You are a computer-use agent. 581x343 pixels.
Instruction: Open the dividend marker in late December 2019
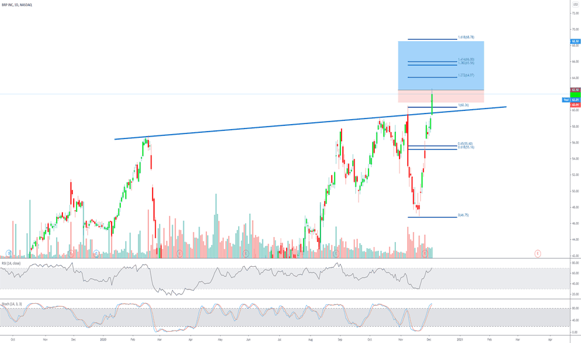tap(96, 254)
